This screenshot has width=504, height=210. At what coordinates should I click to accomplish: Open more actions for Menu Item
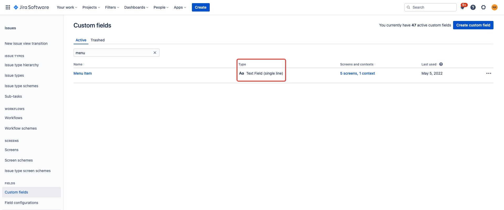489,73
